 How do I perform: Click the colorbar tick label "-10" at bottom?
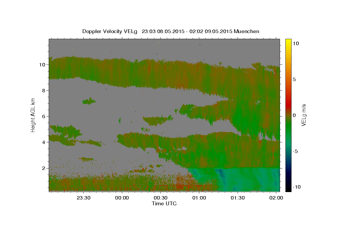coord(296,187)
